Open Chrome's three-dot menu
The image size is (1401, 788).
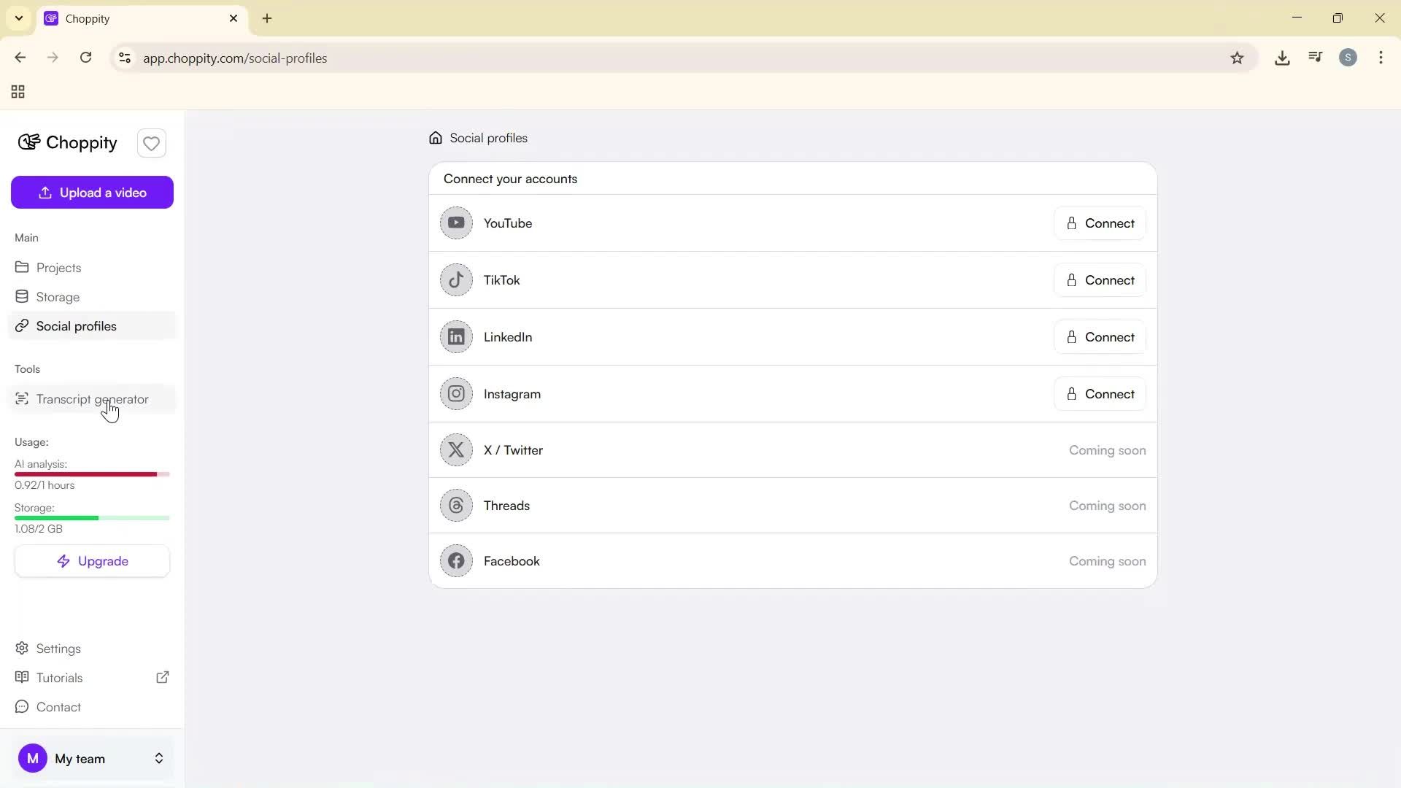coord(1381,58)
